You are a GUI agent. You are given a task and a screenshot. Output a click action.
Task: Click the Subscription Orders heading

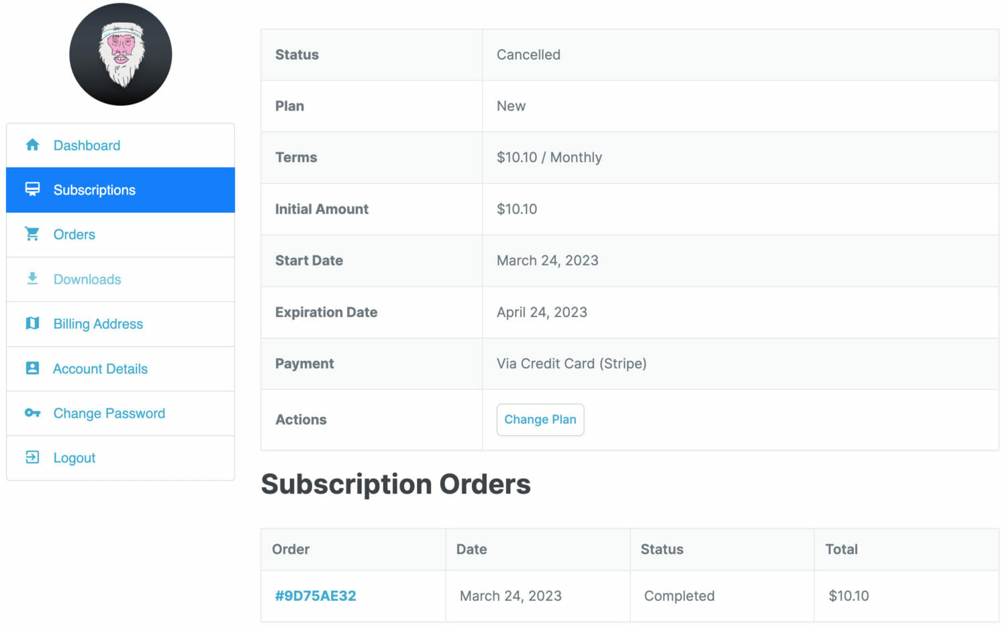396,484
